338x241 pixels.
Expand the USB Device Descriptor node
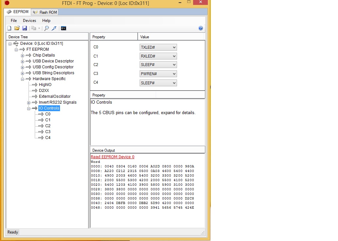pyautogui.click(x=22, y=61)
